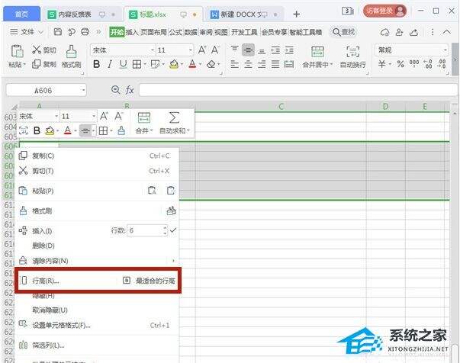Click the 查找 search button
Image resolution: width=460 pixels, height=363 pixels.
coord(344,32)
